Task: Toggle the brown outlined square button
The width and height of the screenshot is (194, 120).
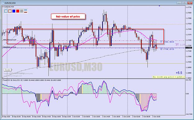Action: 10,11
